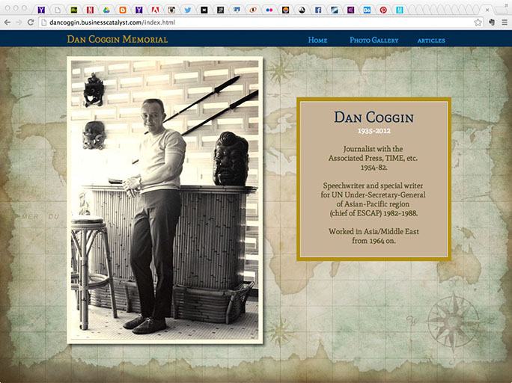Open the Chrome hamburger menu
Image resolution: width=512 pixels, height=383 pixels.
click(505, 22)
